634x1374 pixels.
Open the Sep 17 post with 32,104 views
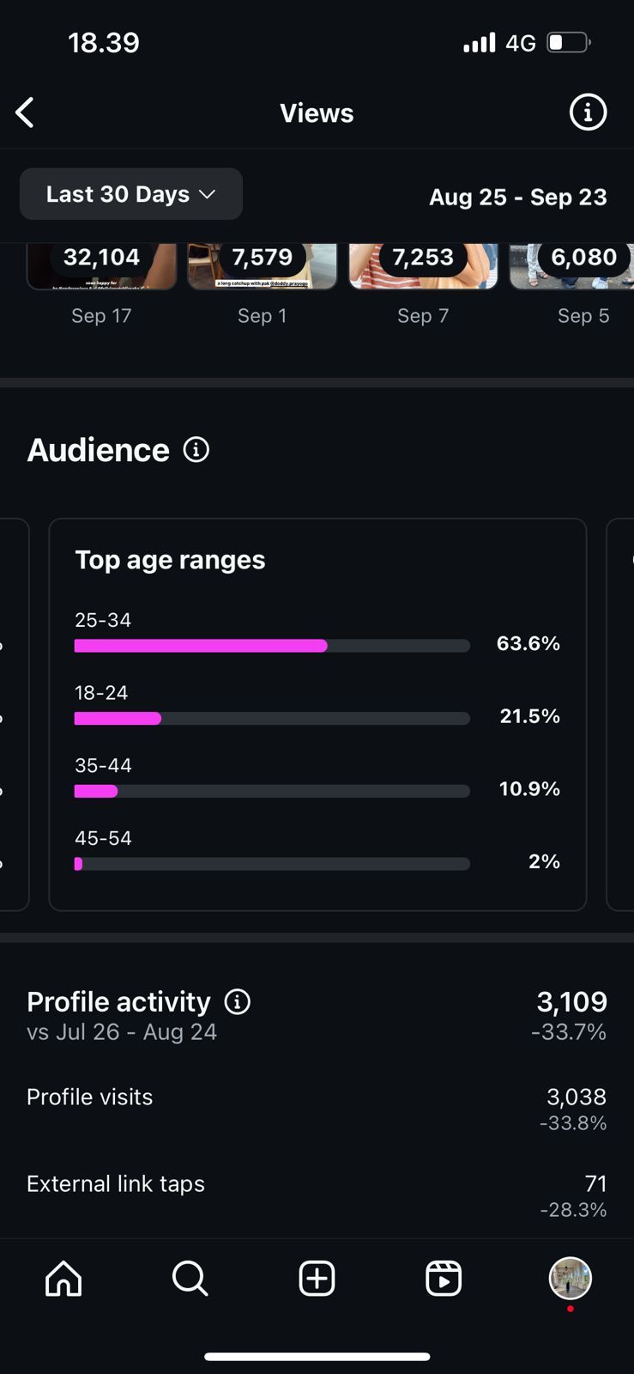click(101, 266)
